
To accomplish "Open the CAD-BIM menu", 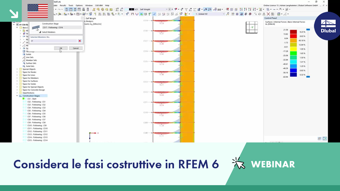I will [x=99, y=5].
